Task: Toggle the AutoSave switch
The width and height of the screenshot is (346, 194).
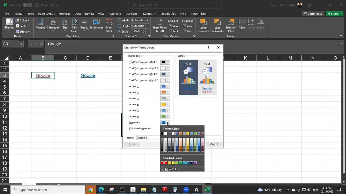Action: point(27,5)
